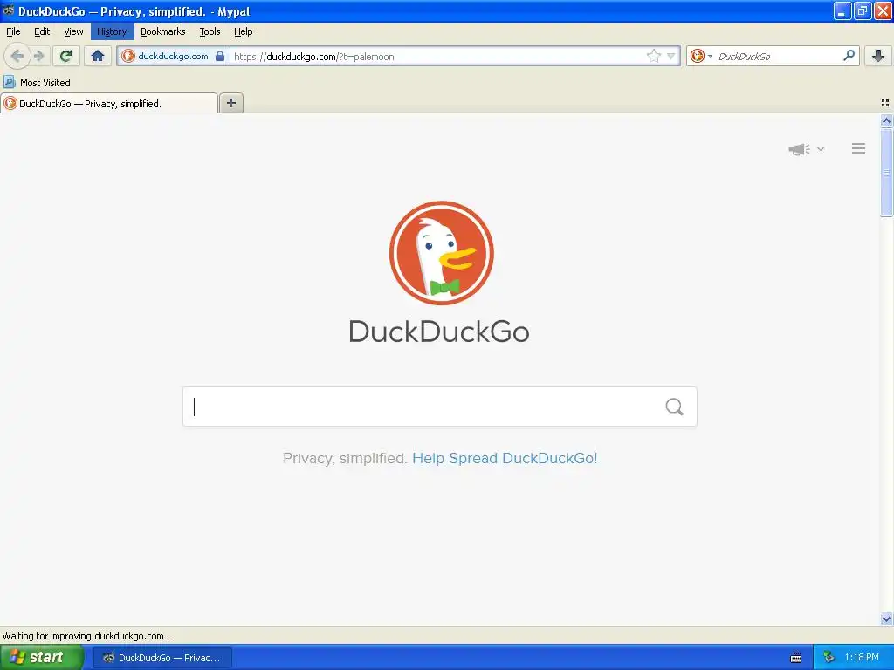Open the megaphone spread menu

(x=800, y=149)
